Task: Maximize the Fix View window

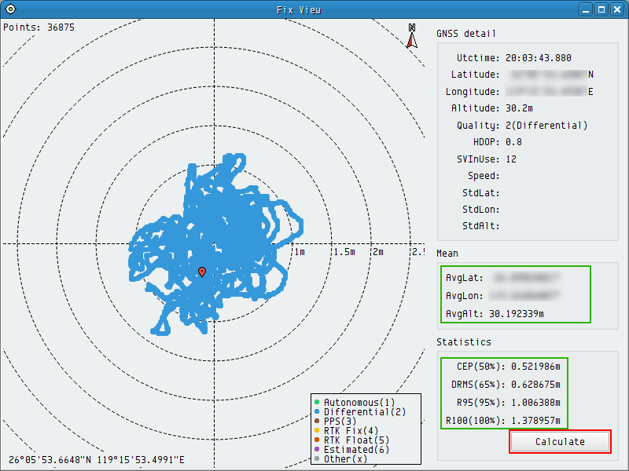Action: point(601,9)
